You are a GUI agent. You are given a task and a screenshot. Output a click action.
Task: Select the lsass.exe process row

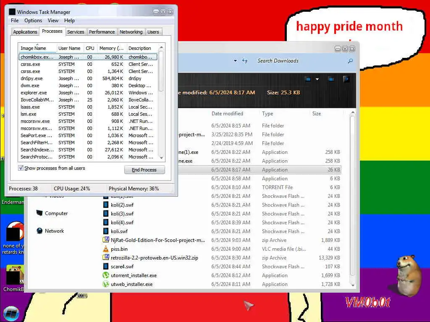[88, 107]
